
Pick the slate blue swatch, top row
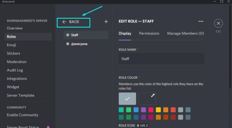tap(188, 110)
